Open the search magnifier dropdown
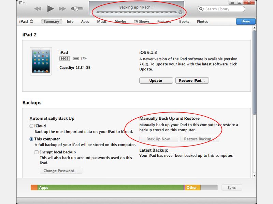The height and width of the screenshot is (204, 273). (202, 9)
